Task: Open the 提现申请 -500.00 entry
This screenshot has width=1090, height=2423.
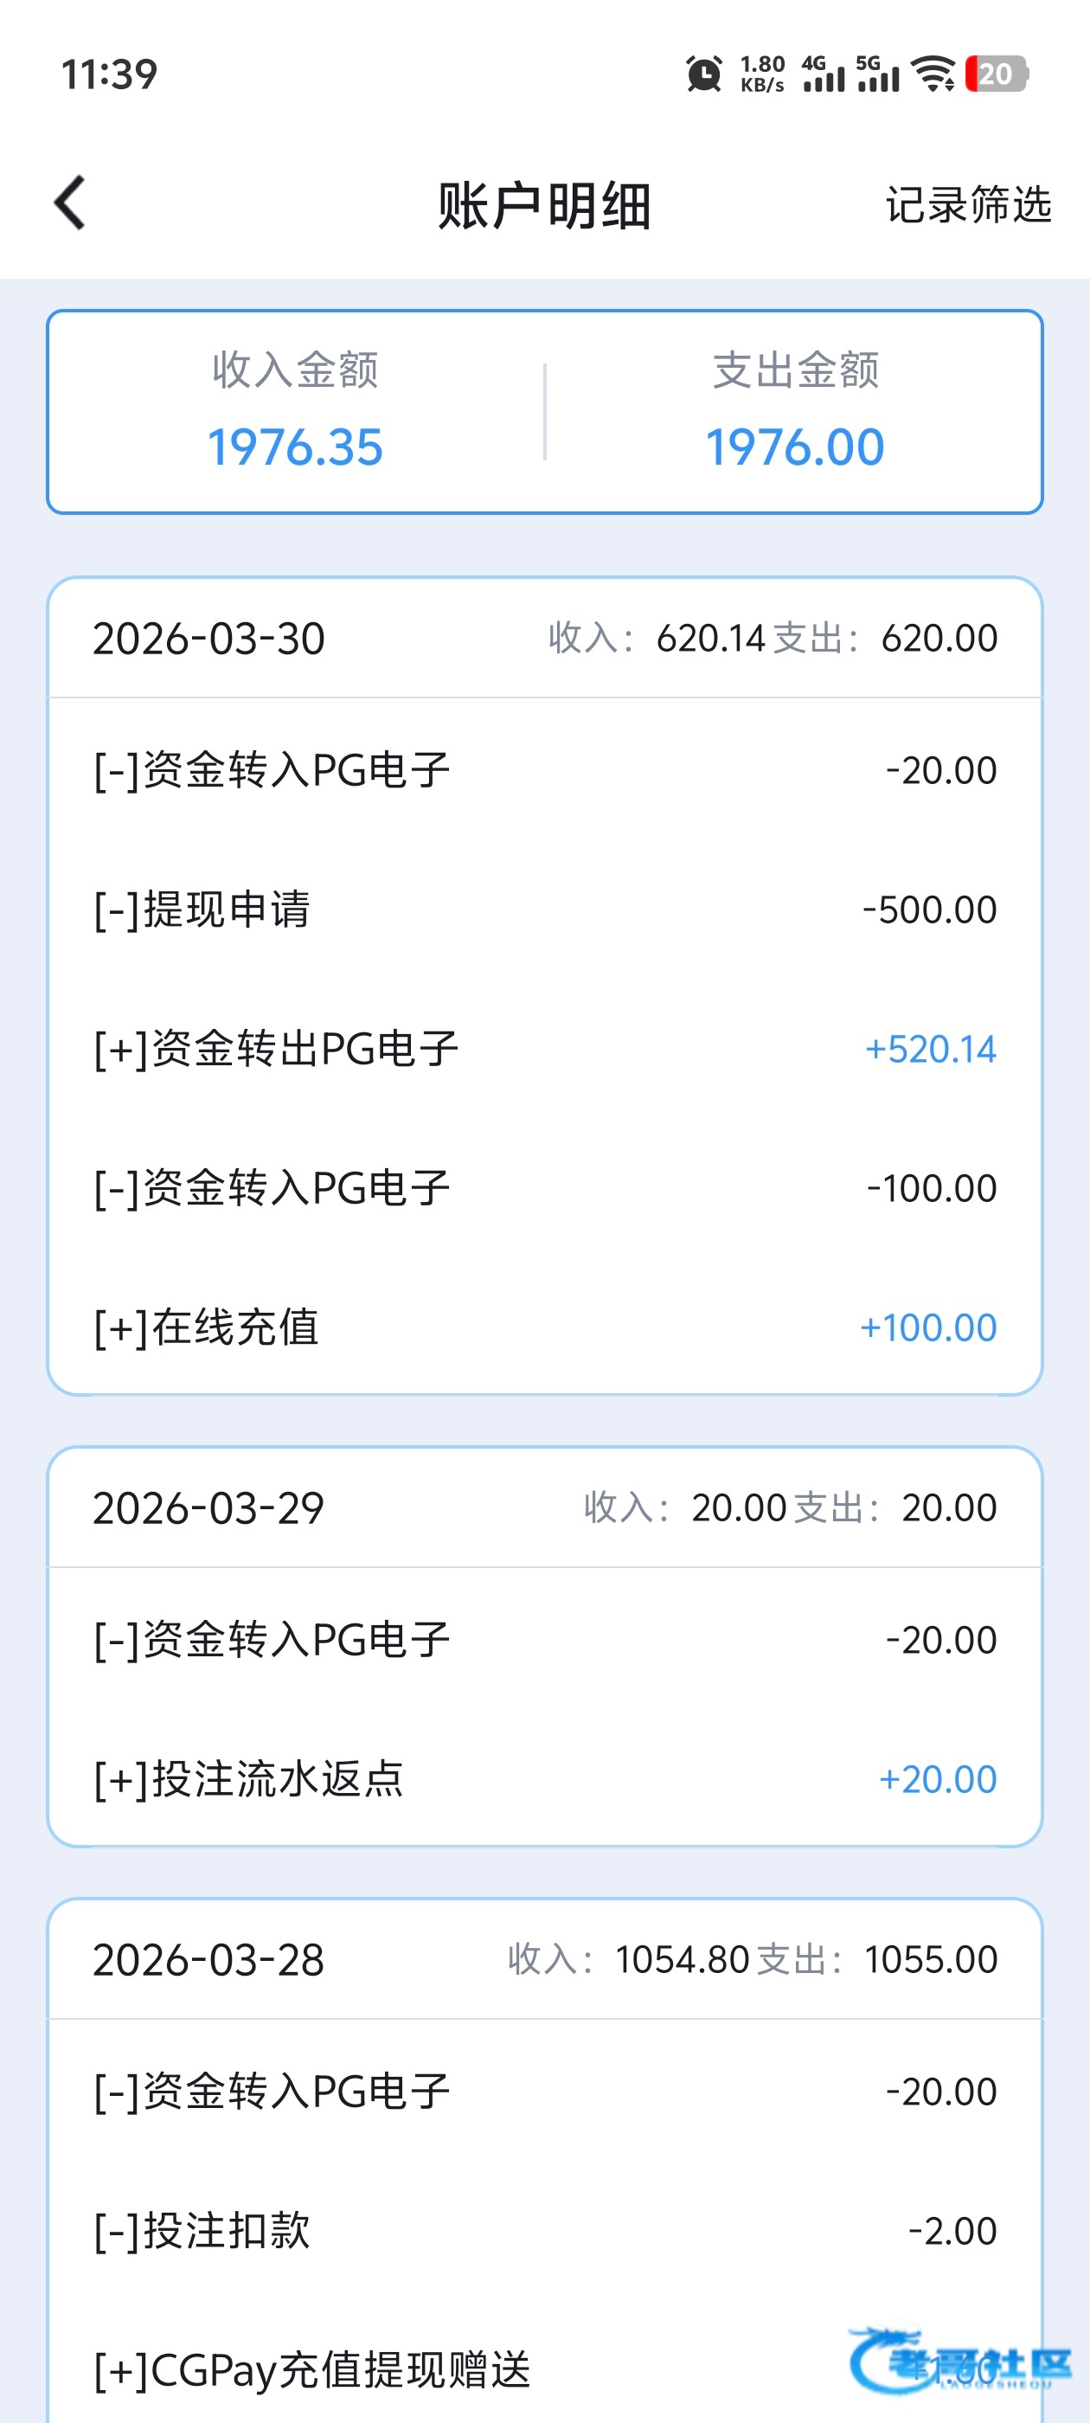Action: [x=544, y=909]
